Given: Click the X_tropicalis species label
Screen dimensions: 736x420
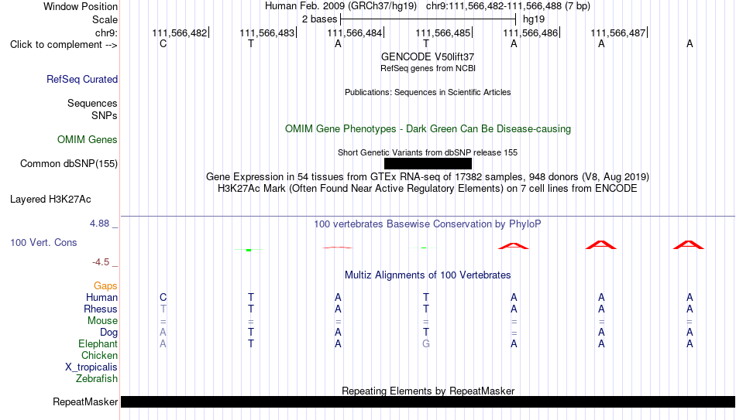Looking at the screenshot, I should coord(91,367).
